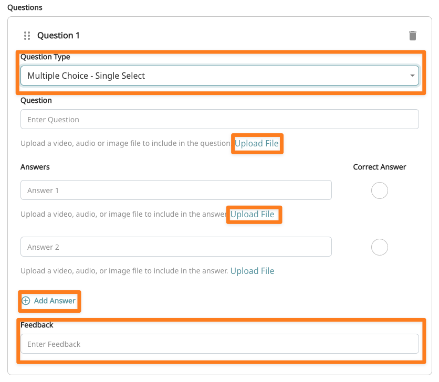Click into the Answer 1 field
The height and width of the screenshot is (382, 439).
tap(176, 190)
